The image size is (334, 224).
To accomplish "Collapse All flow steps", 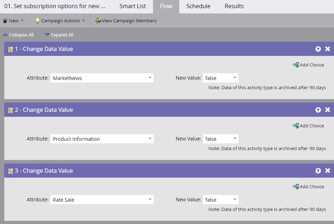I will coord(18,35).
